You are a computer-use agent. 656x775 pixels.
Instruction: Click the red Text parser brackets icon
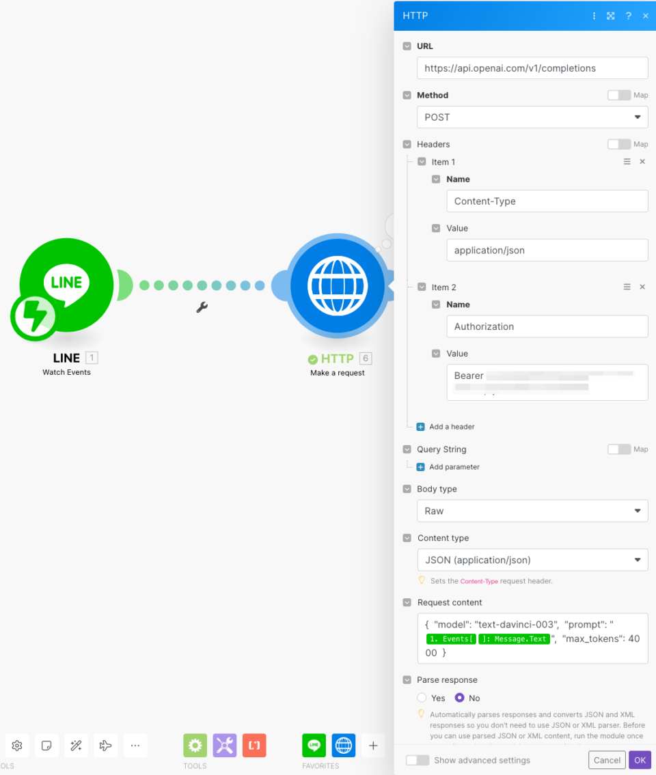254,746
